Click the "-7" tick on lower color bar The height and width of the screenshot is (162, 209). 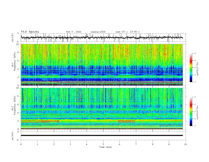point(195,126)
